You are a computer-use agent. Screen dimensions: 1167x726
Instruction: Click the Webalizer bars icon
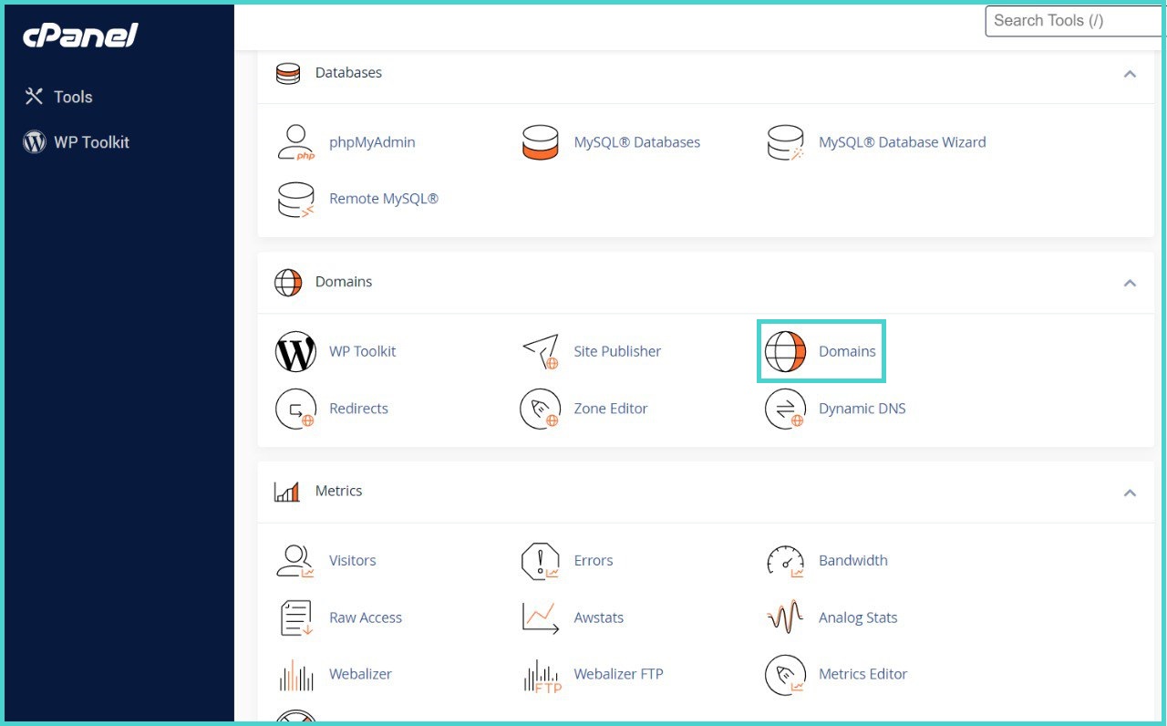[295, 675]
